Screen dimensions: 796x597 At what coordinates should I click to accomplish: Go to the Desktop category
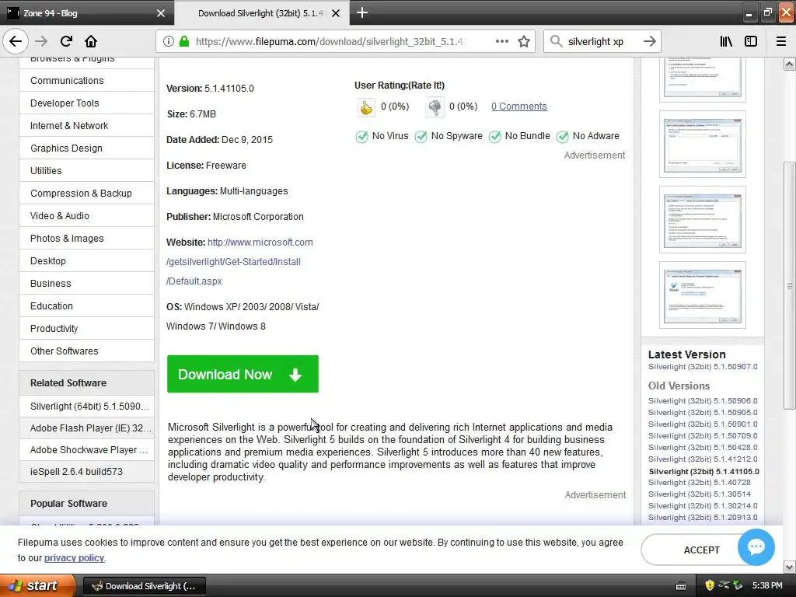click(87, 261)
